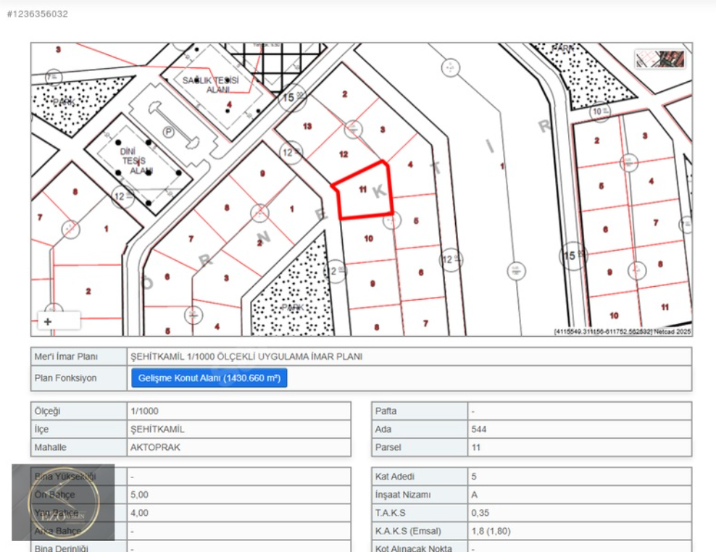Select the Ön Bahçe value 5,00
Image resolution: width=716 pixels, height=552 pixels.
139,495
